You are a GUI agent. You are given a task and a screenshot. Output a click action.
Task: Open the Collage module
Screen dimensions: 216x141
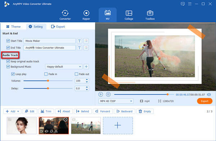coord(129,15)
